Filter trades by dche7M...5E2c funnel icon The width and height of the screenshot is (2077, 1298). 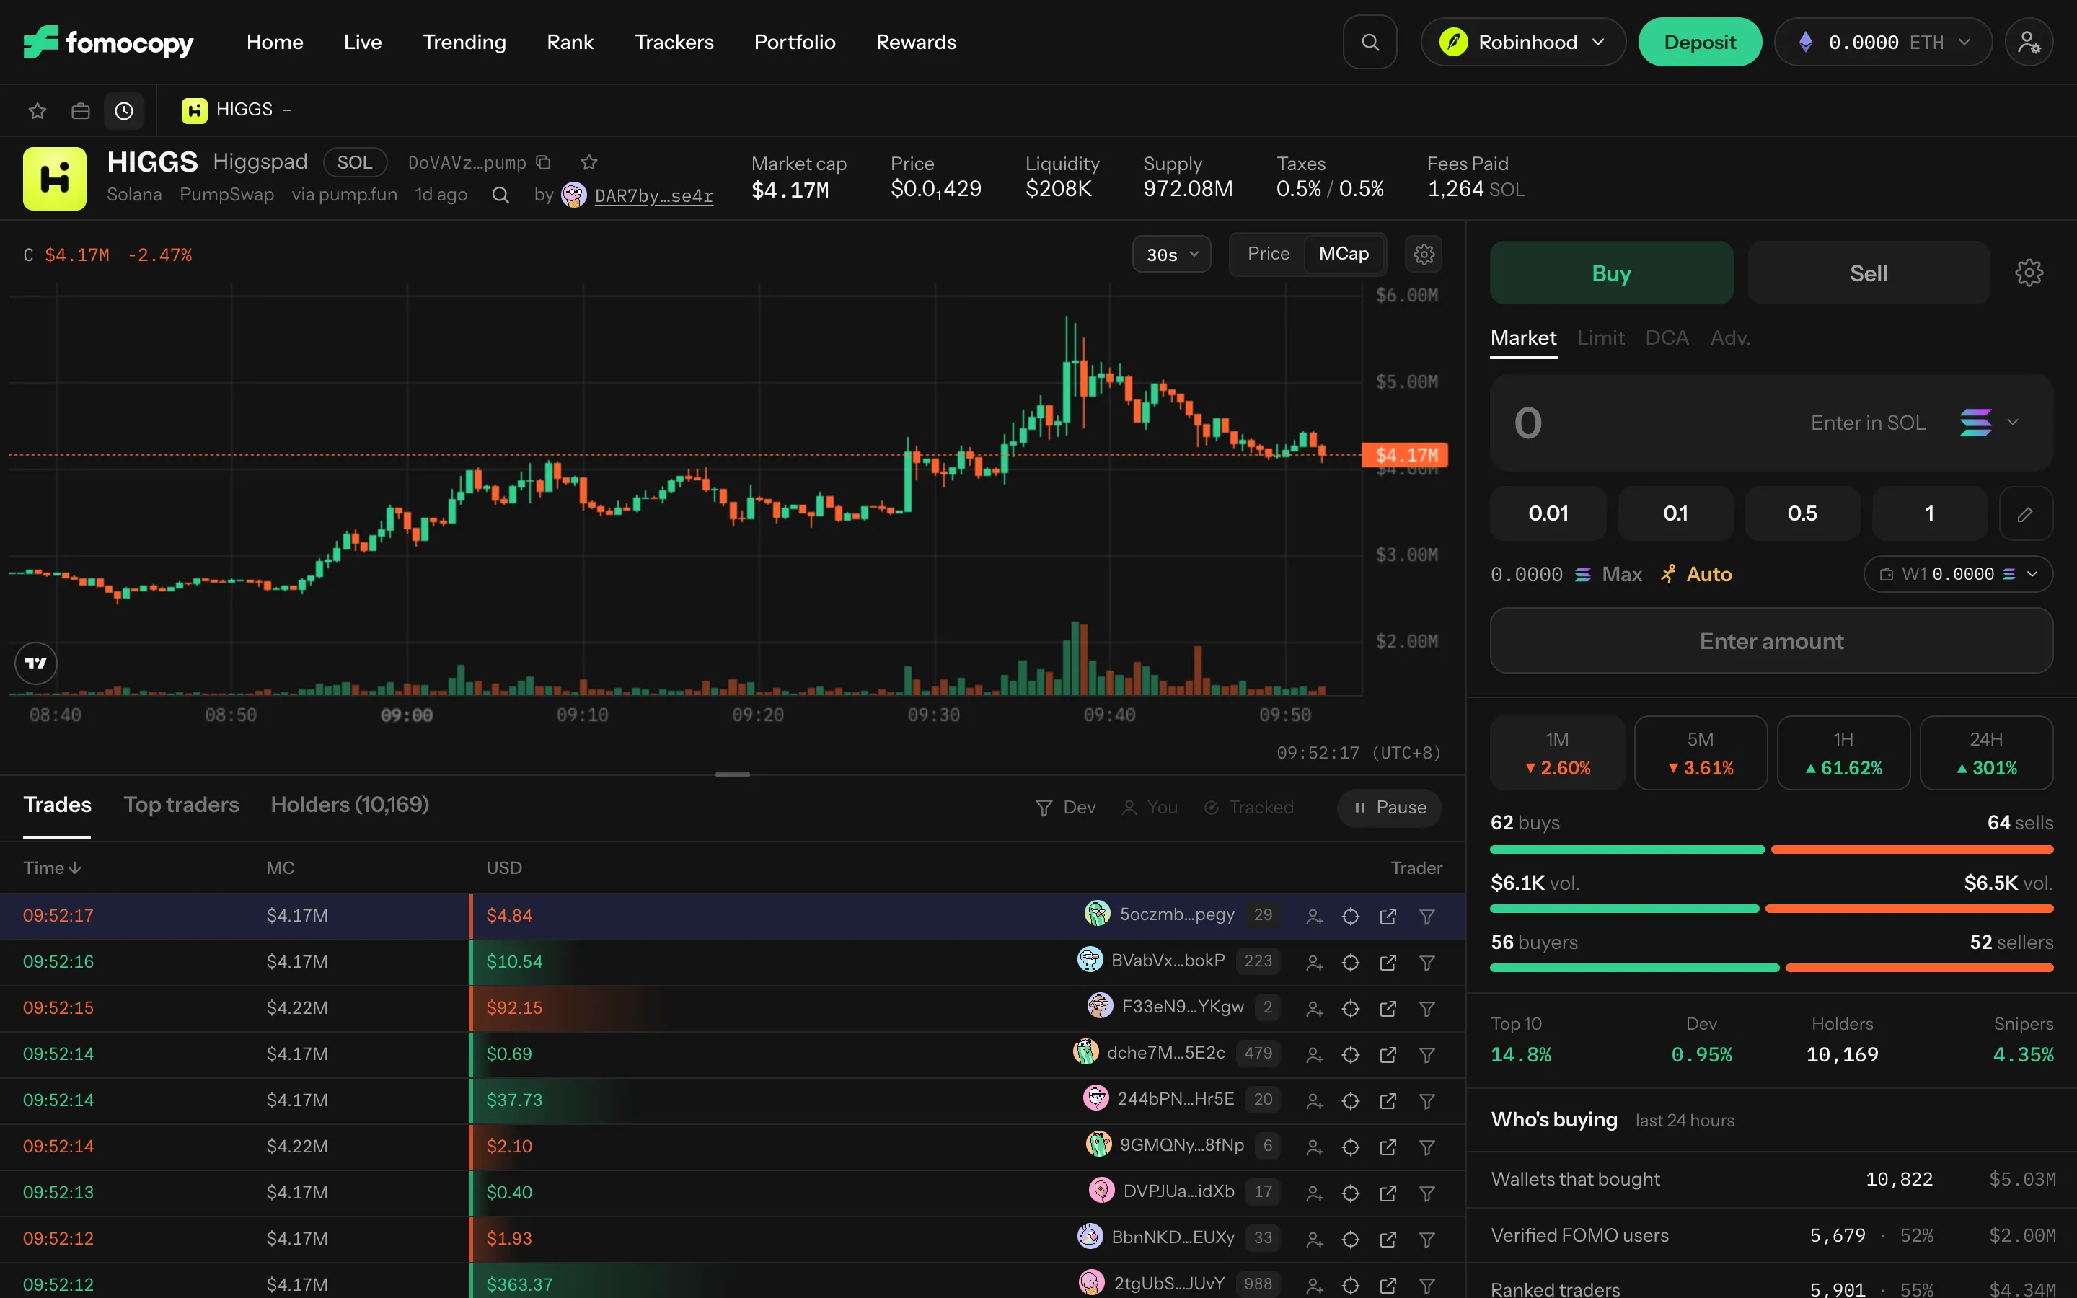1426,1055
